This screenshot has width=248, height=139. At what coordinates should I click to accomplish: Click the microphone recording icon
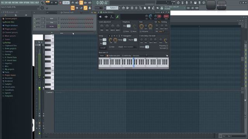187,3
